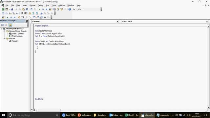
Task: Click the vertical scrollbar down arrow
Action: [x=209, y=108]
